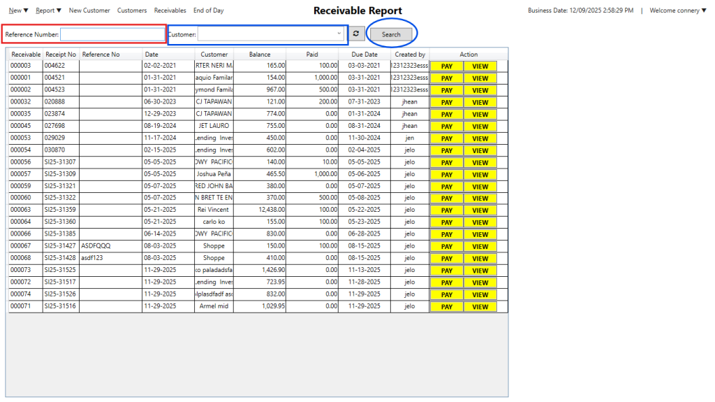
Task: Click the refresh icon beside Customer dropdown
Action: click(357, 34)
